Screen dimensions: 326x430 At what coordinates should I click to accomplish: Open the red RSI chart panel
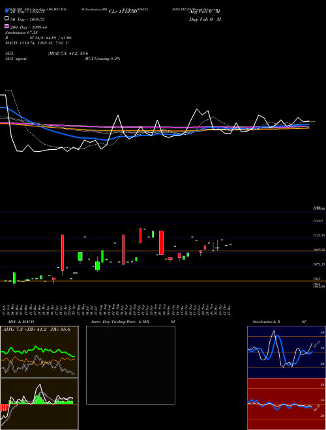(x=286, y=404)
